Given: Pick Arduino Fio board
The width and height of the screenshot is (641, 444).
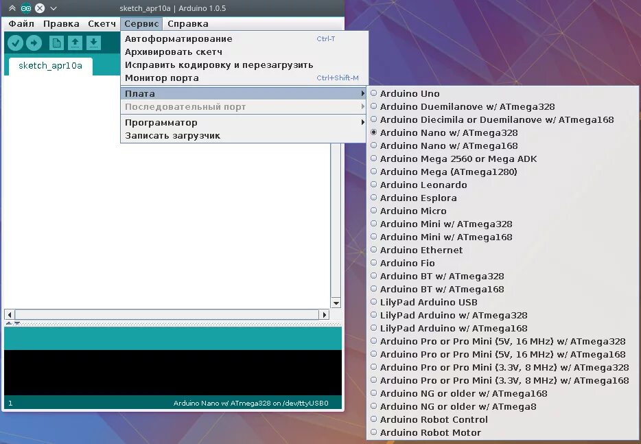Looking at the screenshot, I should [x=502, y=264].
